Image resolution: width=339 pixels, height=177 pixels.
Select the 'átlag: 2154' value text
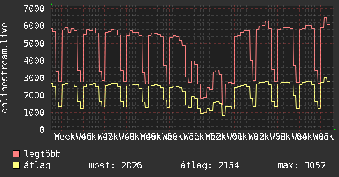click(x=210, y=165)
